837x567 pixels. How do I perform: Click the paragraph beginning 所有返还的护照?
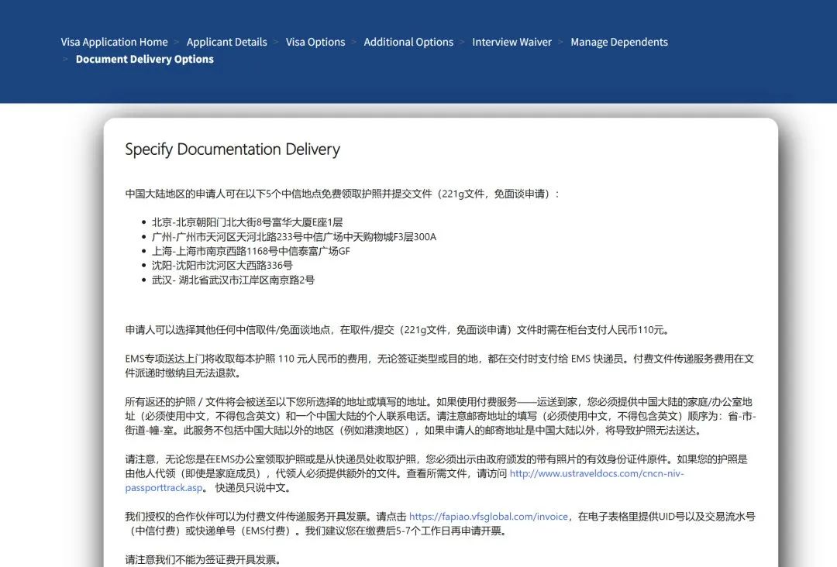pos(440,416)
